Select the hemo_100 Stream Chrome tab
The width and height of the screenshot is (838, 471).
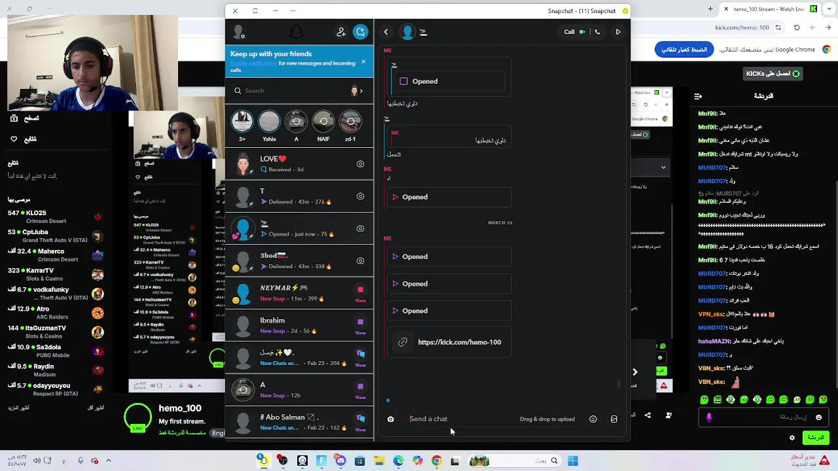click(770, 10)
